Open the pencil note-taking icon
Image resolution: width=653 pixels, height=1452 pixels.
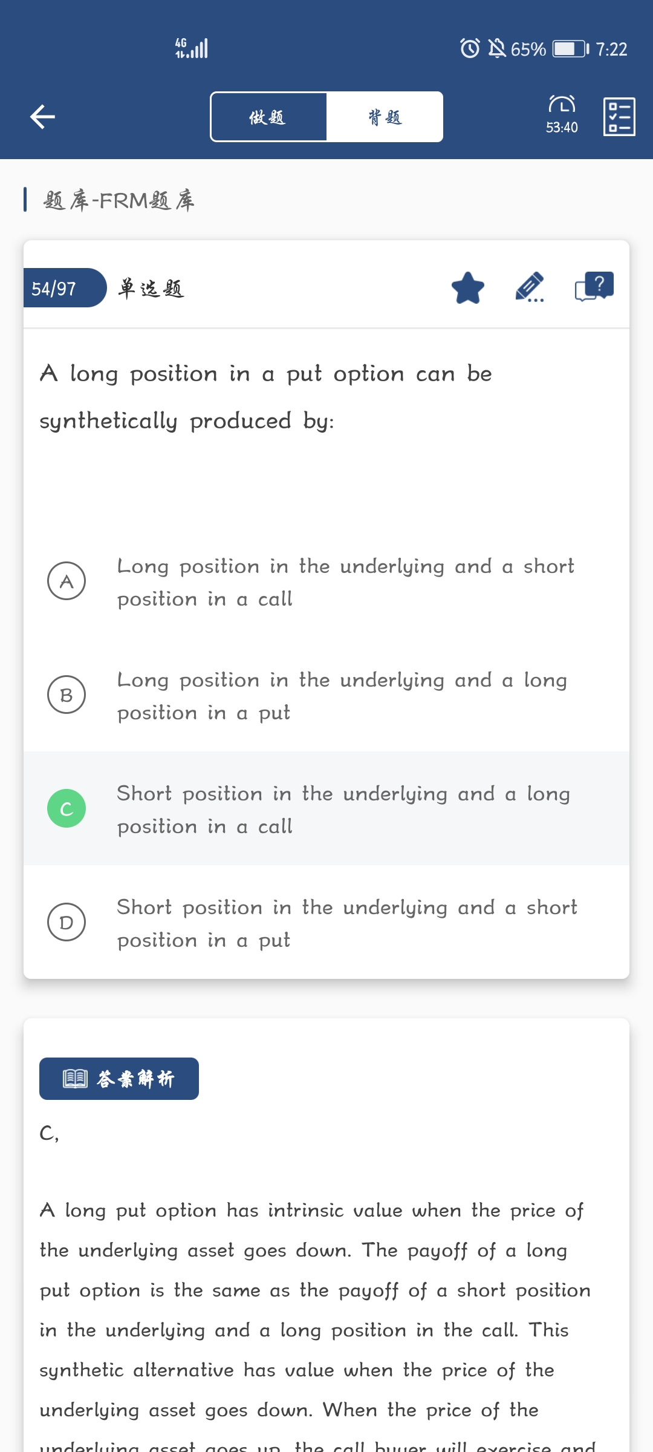click(x=530, y=287)
